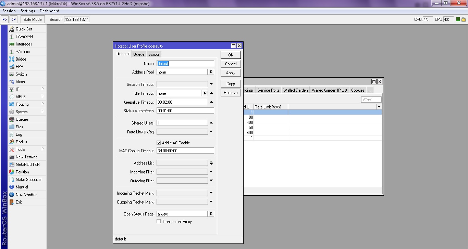
Task: Open Queues in the sidebar
Action: pyautogui.click(x=27, y=119)
